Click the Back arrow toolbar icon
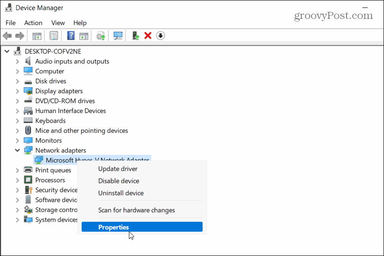The width and height of the screenshot is (384, 256). coord(8,36)
